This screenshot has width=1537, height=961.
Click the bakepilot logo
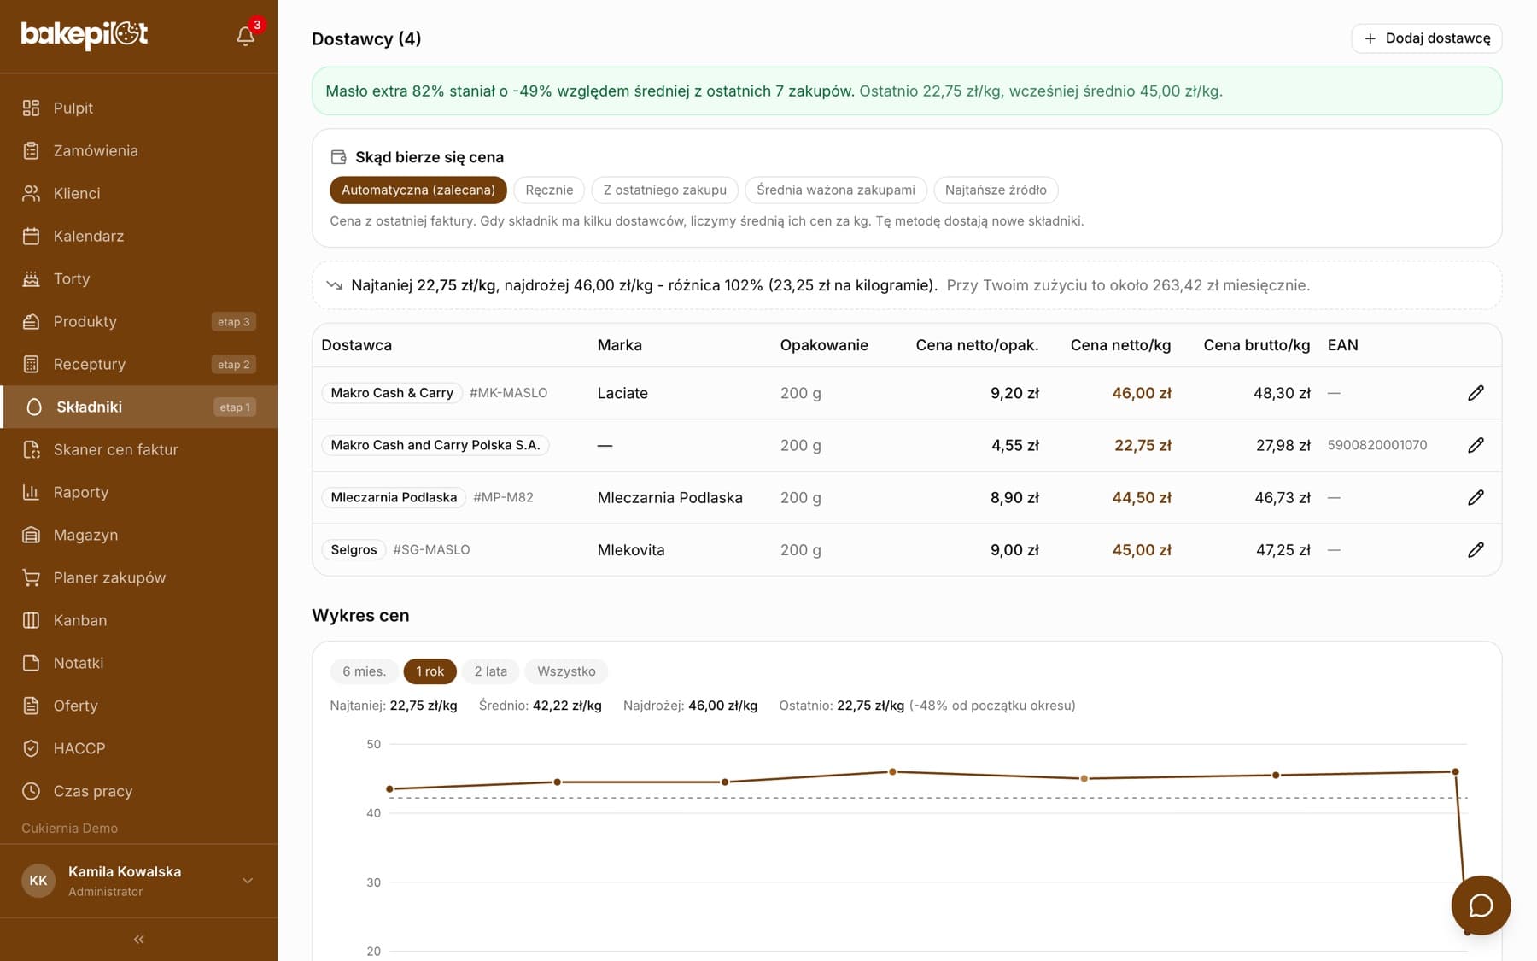(x=85, y=34)
